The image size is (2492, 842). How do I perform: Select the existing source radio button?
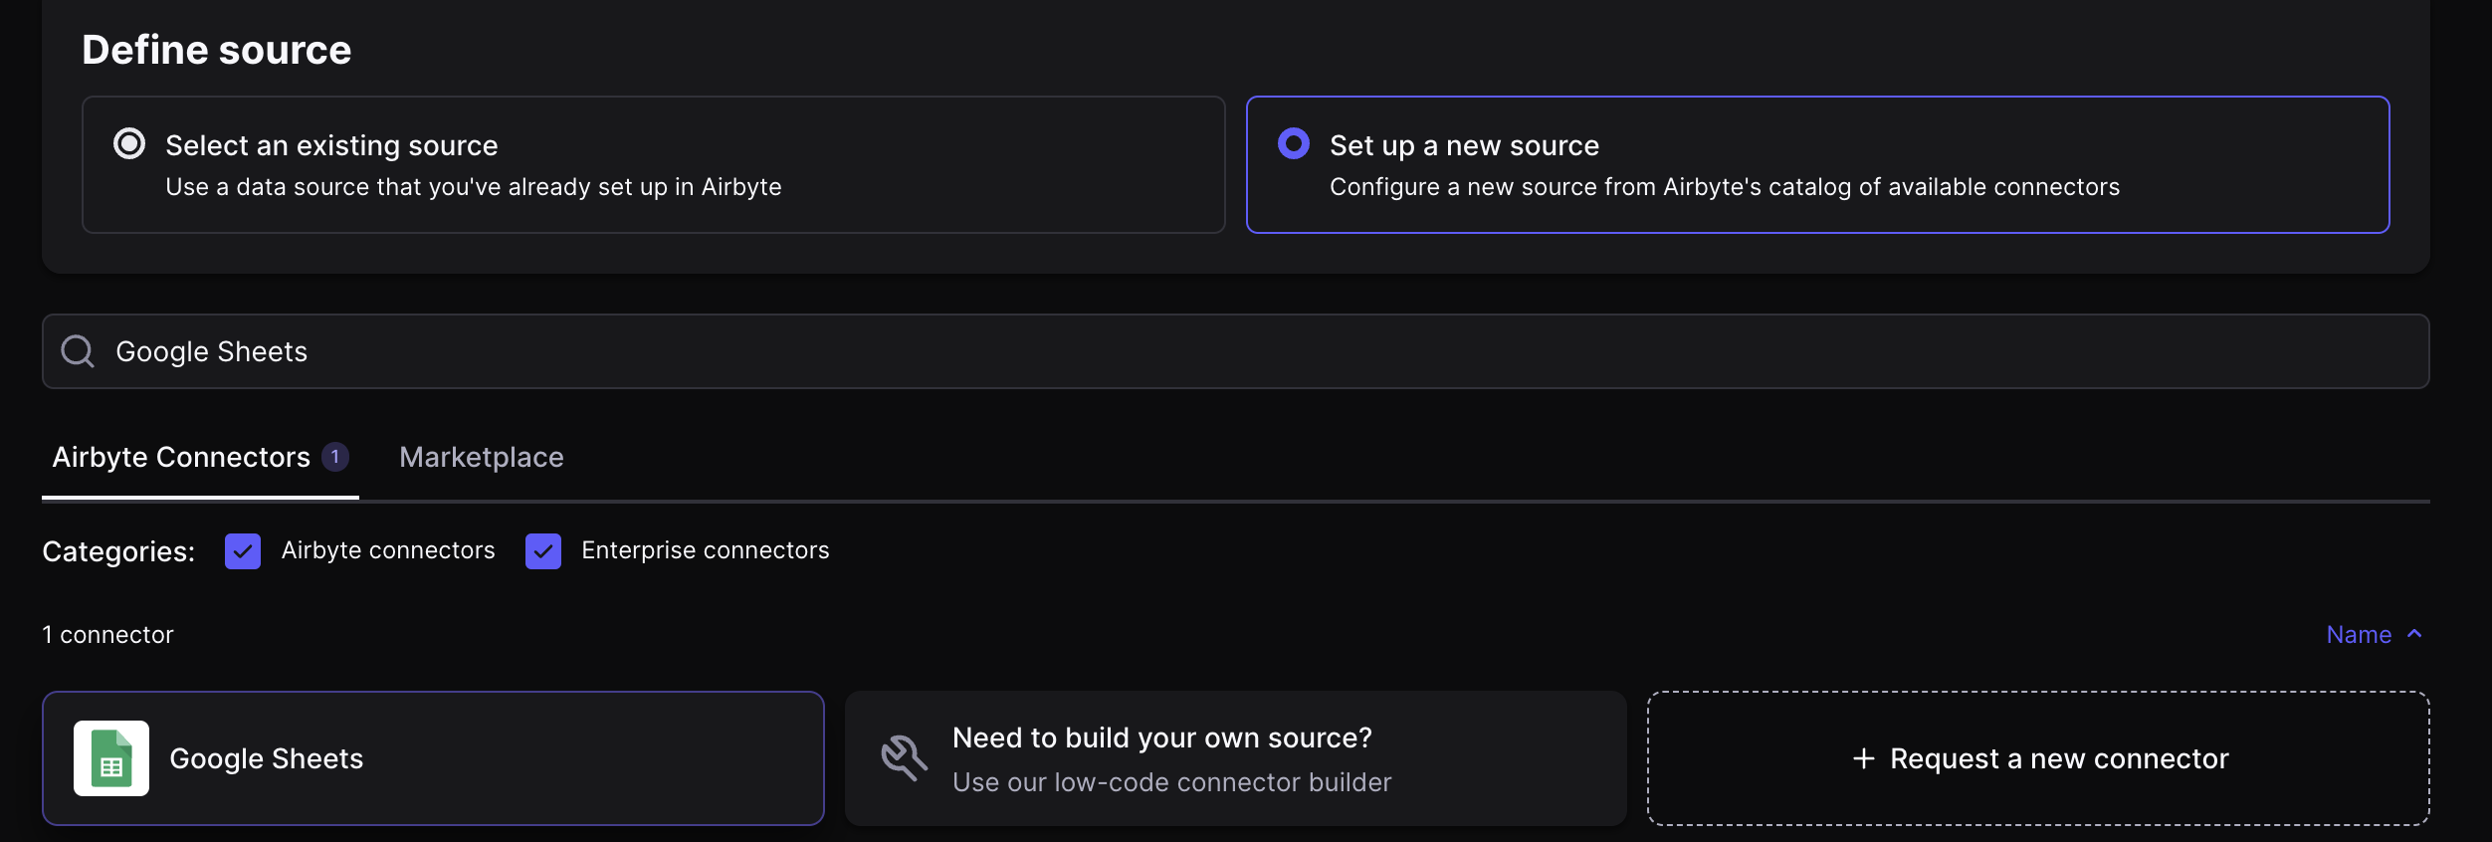click(129, 144)
